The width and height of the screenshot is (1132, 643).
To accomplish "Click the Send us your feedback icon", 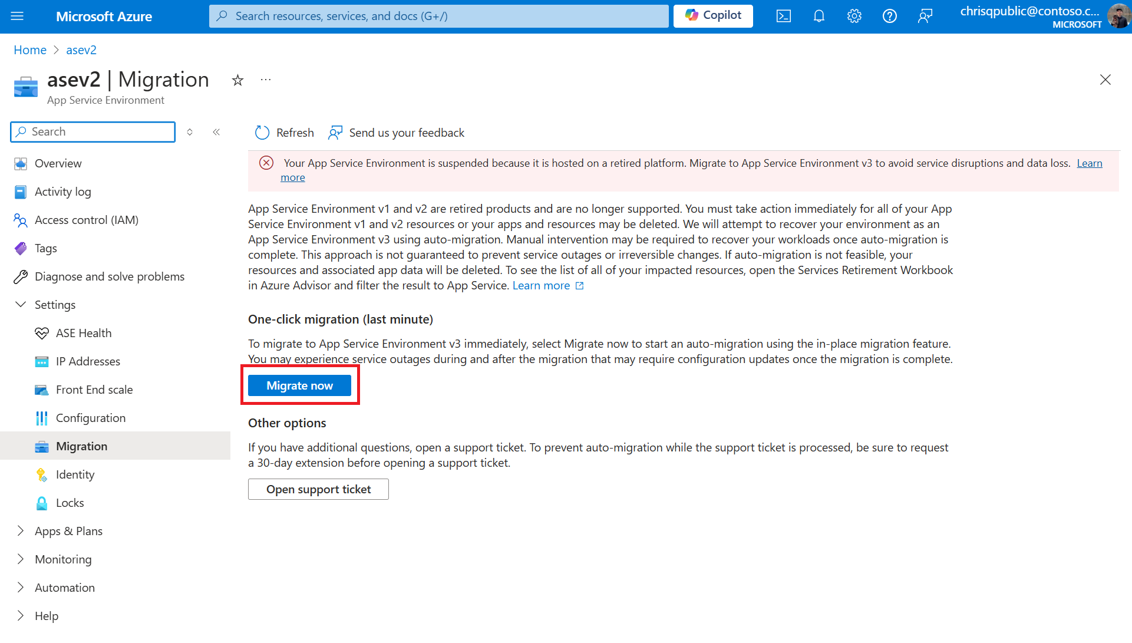I will pos(335,131).
